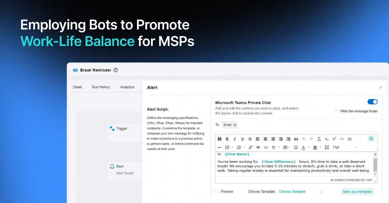The image size is (389, 203).
Task: Undo last edit
Action: (304, 139)
